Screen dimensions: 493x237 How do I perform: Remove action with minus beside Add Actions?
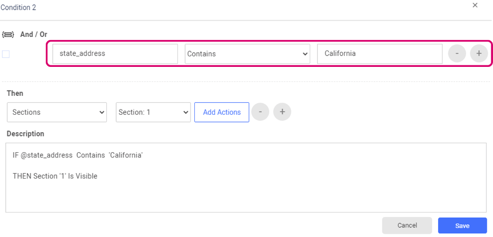[260, 112]
